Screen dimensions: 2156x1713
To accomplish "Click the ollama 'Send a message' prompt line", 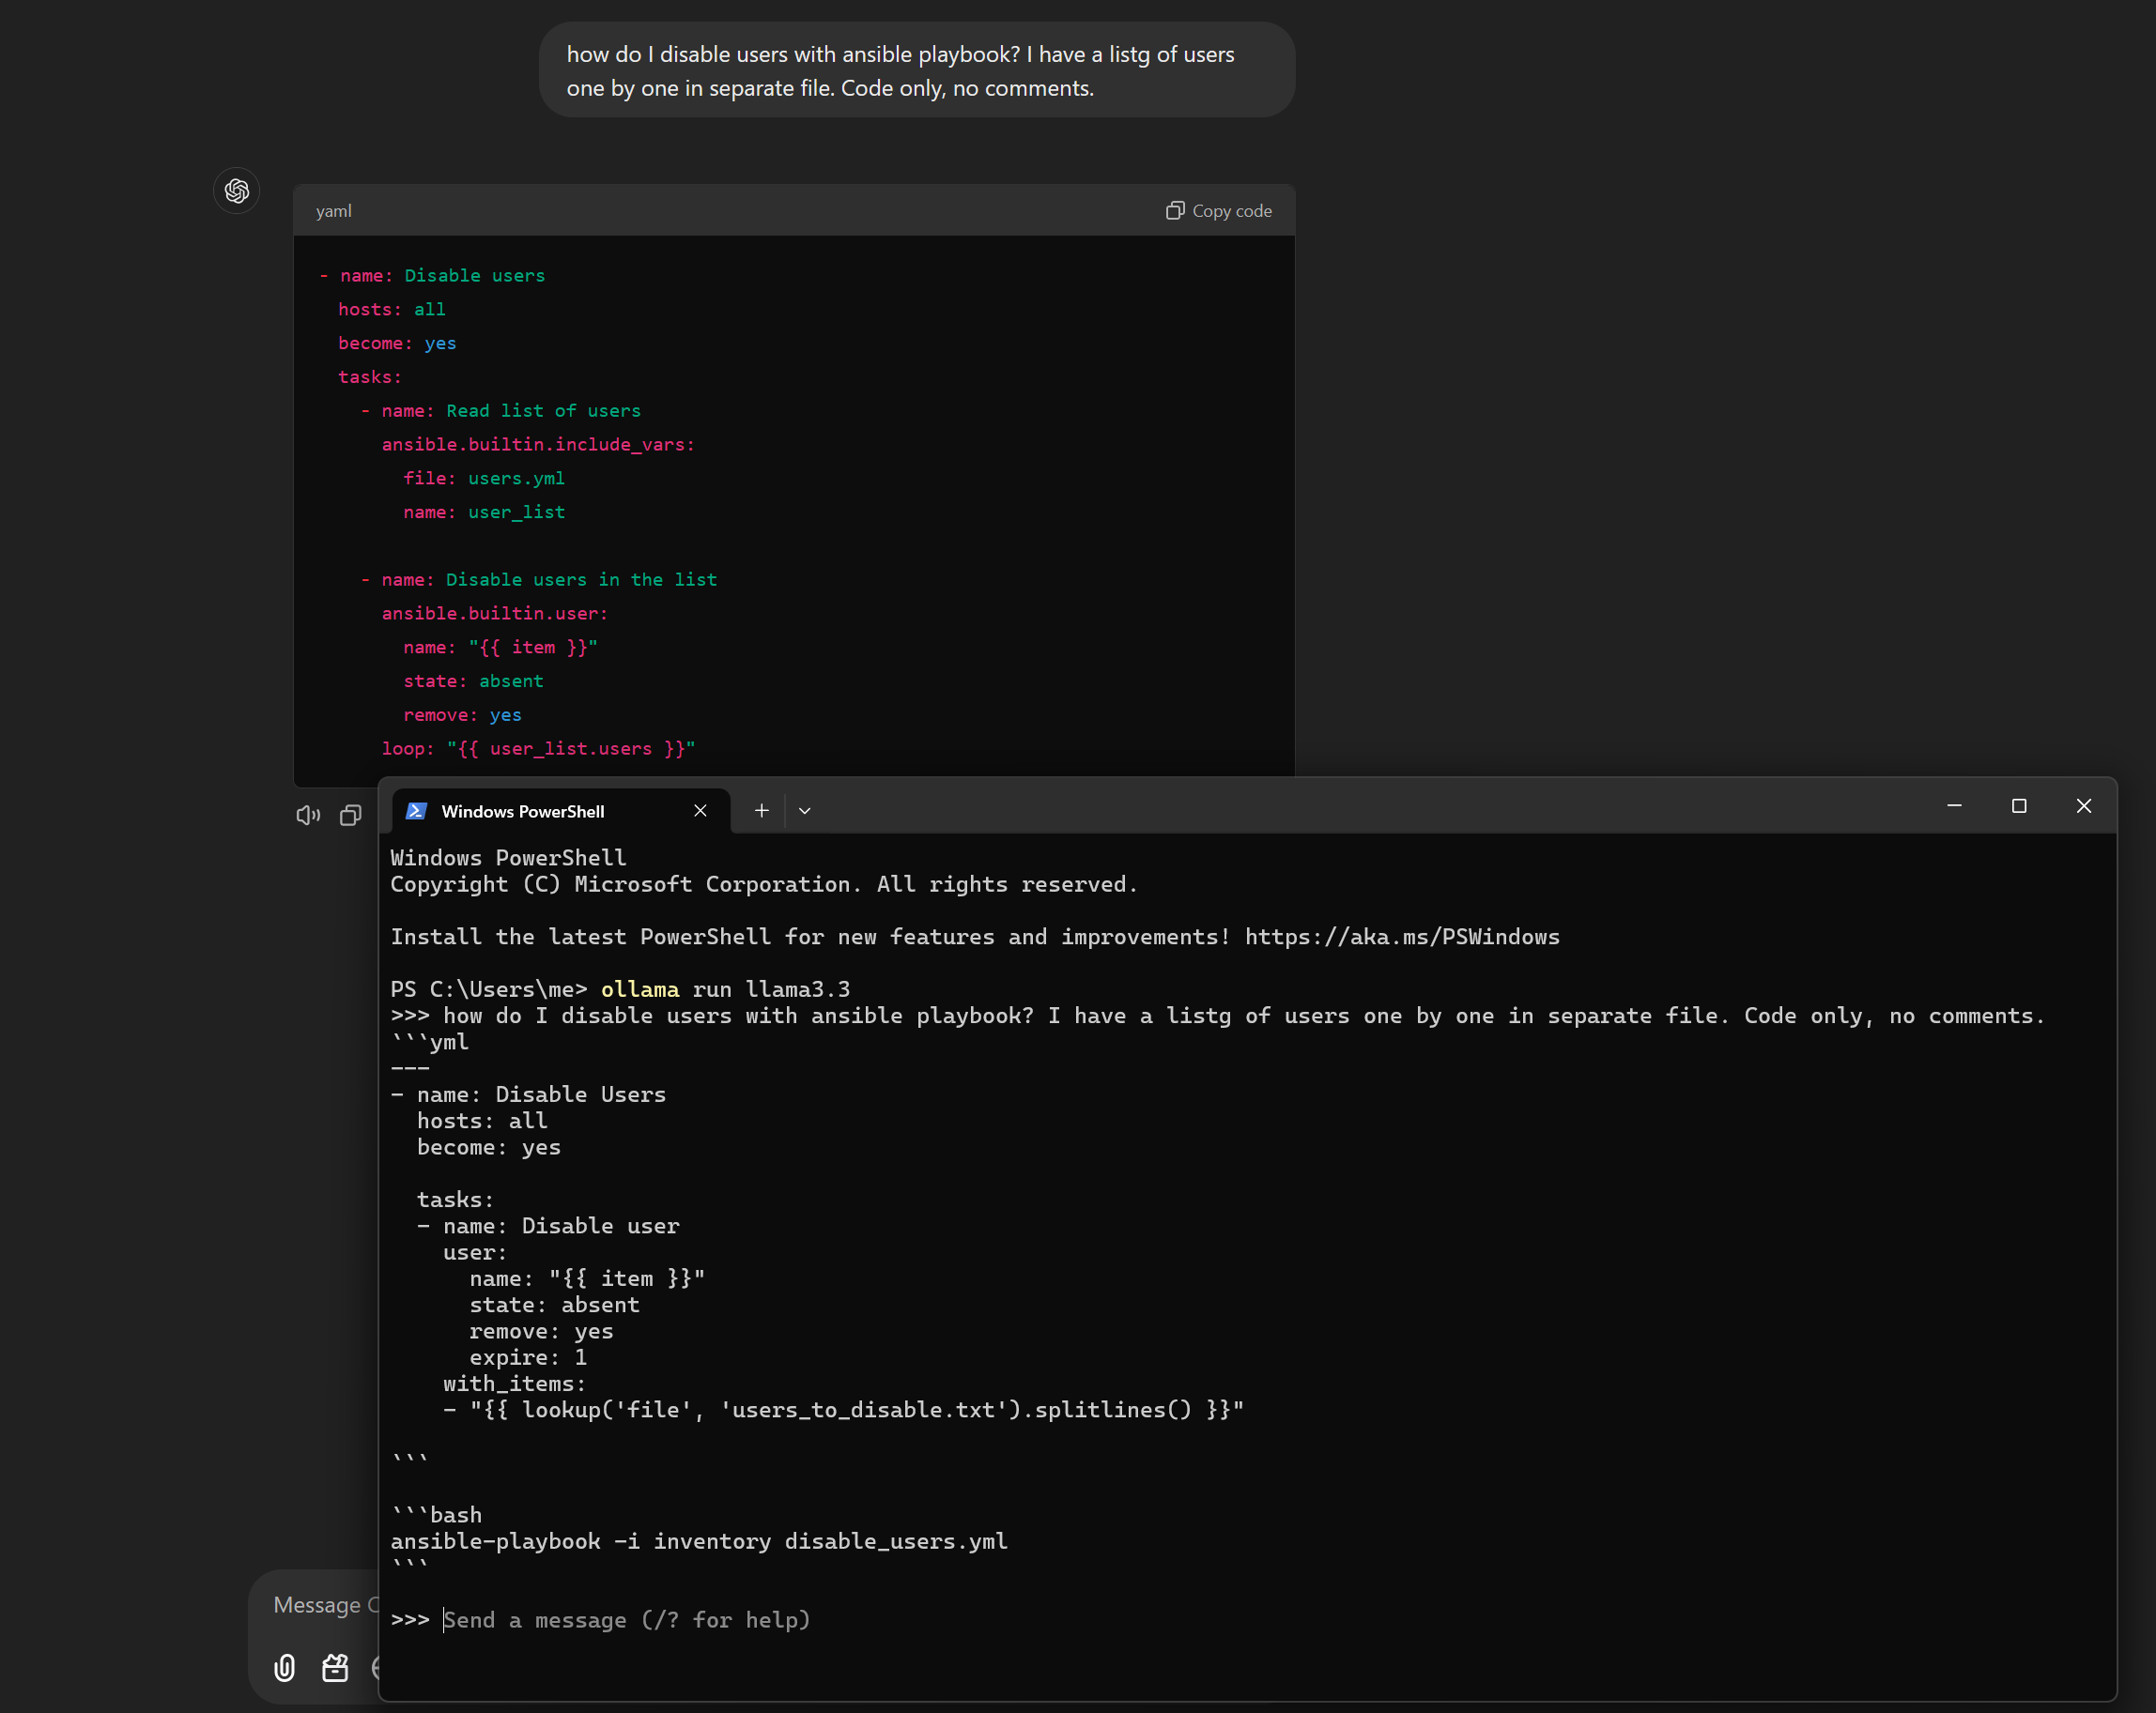I will point(626,1619).
